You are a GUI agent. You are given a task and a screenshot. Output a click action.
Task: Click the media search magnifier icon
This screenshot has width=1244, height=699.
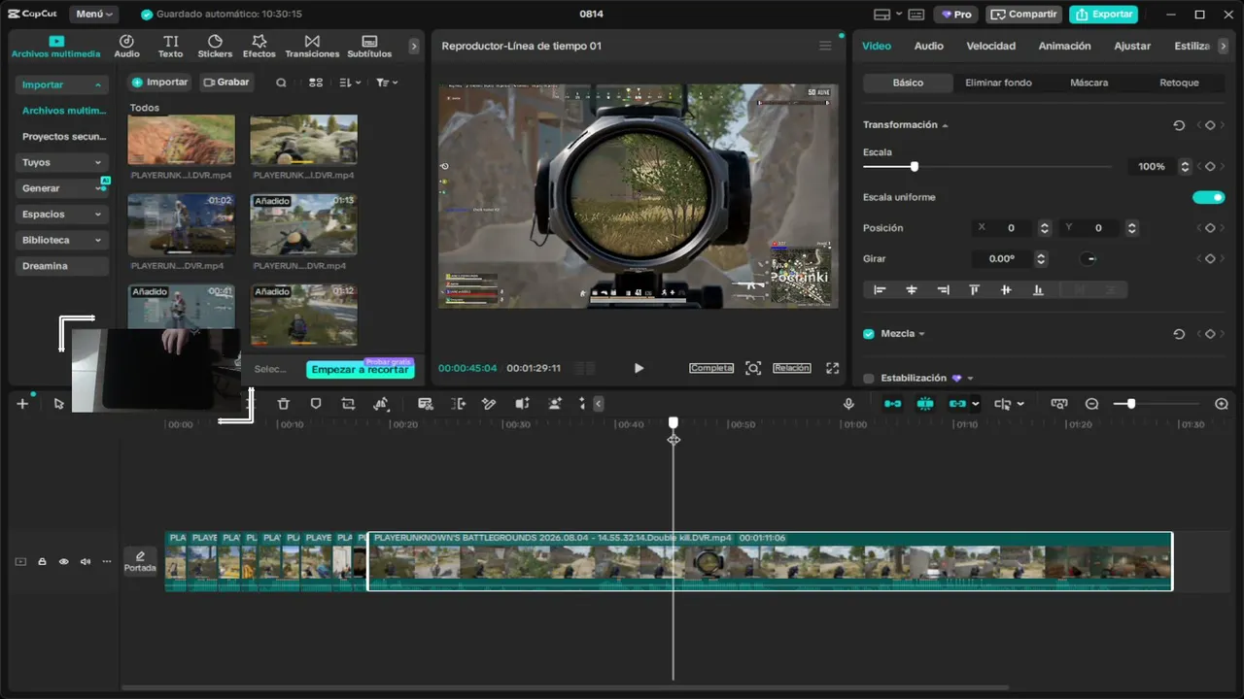tap(281, 83)
